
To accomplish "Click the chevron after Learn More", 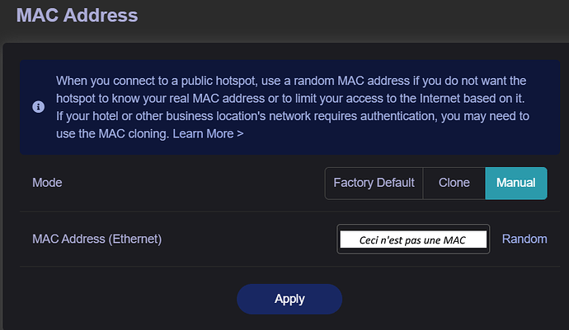I will pyautogui.click(x=240, y=132).
